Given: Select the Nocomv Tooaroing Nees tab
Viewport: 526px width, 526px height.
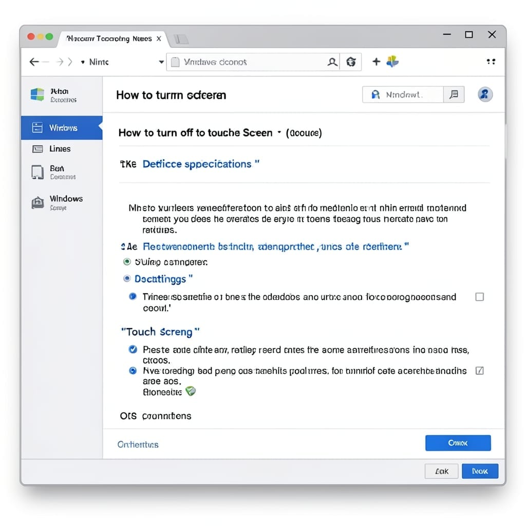Looking at the screenshot, I should pos(112,39).
